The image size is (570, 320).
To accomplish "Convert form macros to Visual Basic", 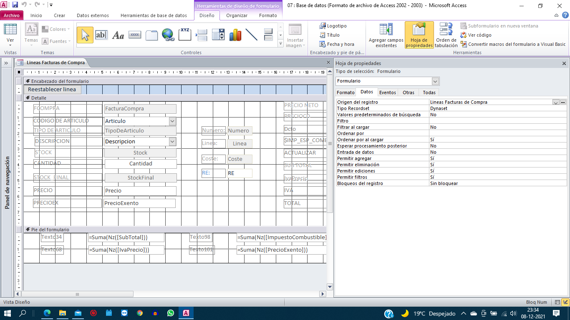I will (513, 44).
